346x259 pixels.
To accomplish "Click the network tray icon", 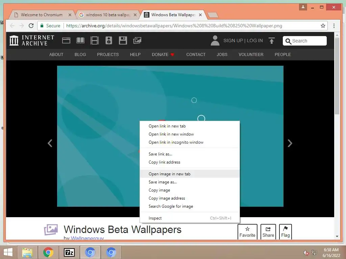I will pyautogui.click(x=314, y=253).
